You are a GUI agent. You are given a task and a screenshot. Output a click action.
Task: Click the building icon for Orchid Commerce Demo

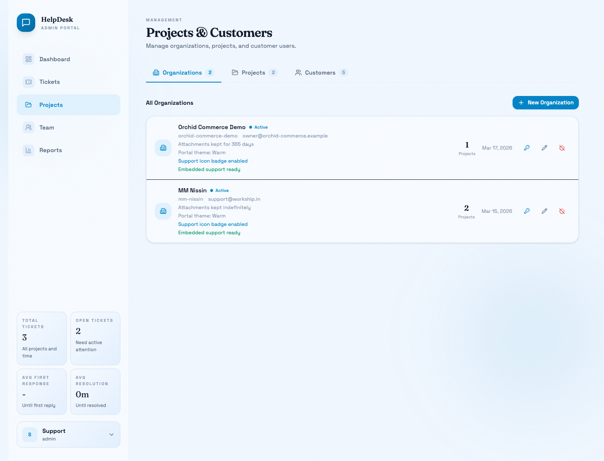(163, 148)
